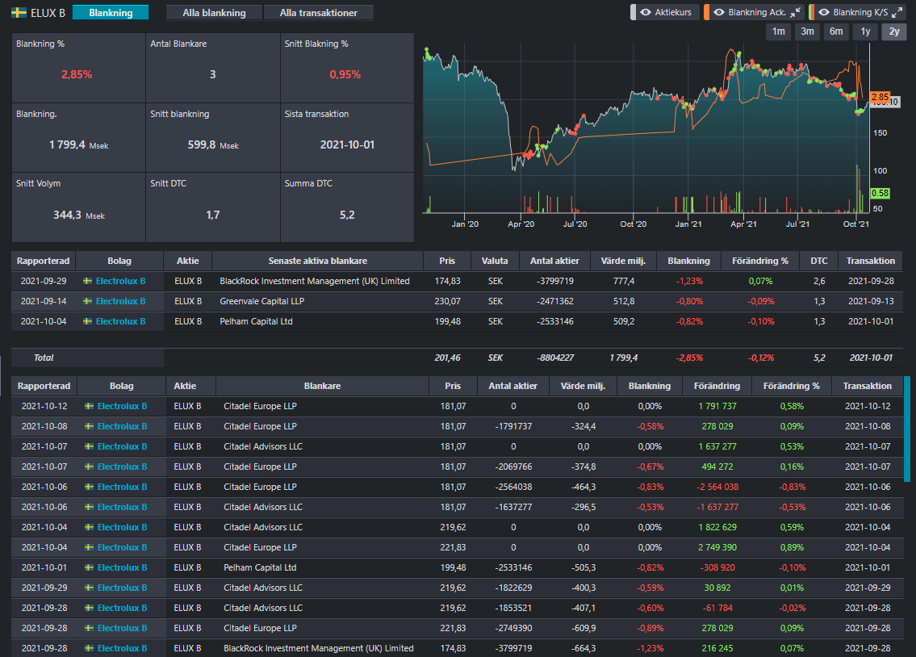Click the flag icon in the 2021-10-12 Citadel Europe row

pyautogui.click(x=90, y=407)
